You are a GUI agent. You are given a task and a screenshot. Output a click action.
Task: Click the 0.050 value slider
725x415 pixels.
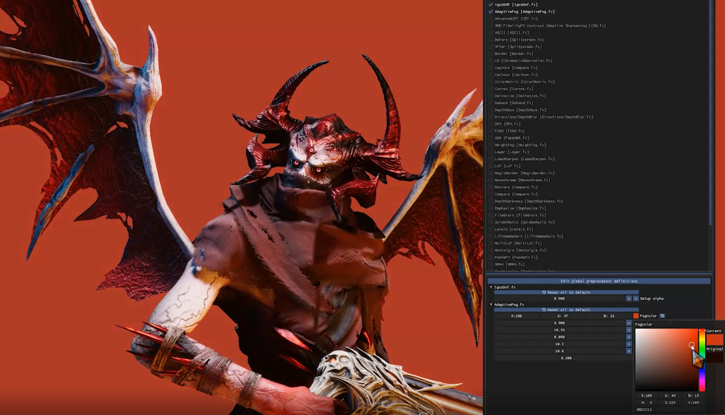559,337
